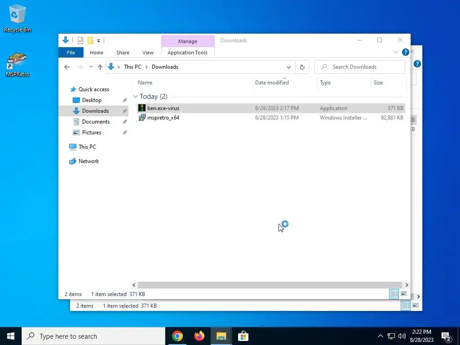Open the Application Tools tab
Screen dimensions: 460x345
pyautogui.click(x=187, y=53)
